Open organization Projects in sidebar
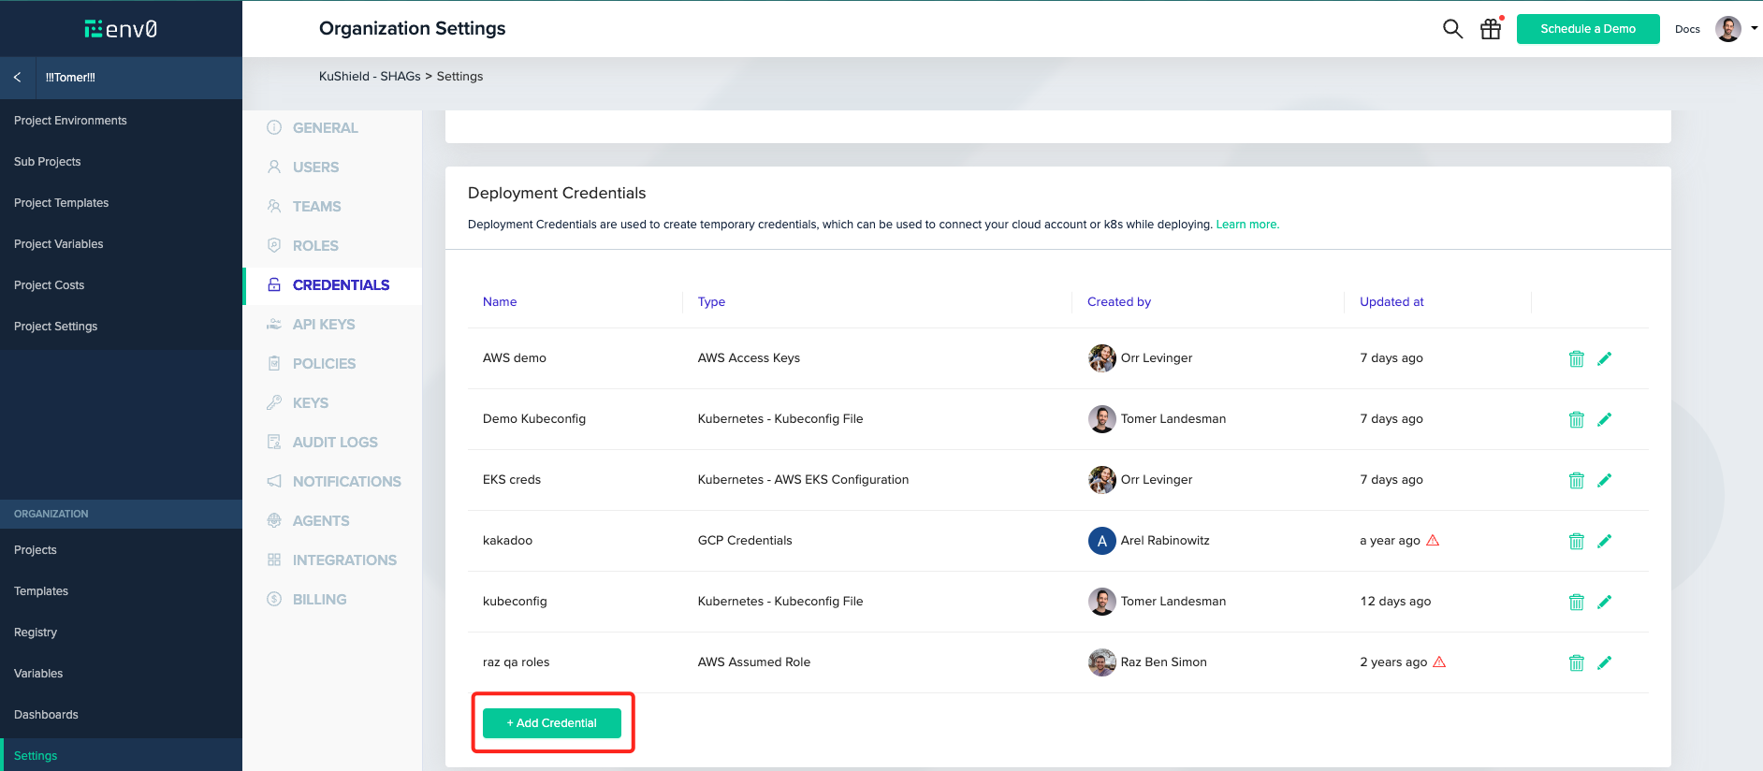The image size is (1763, 771). point(36,550)
